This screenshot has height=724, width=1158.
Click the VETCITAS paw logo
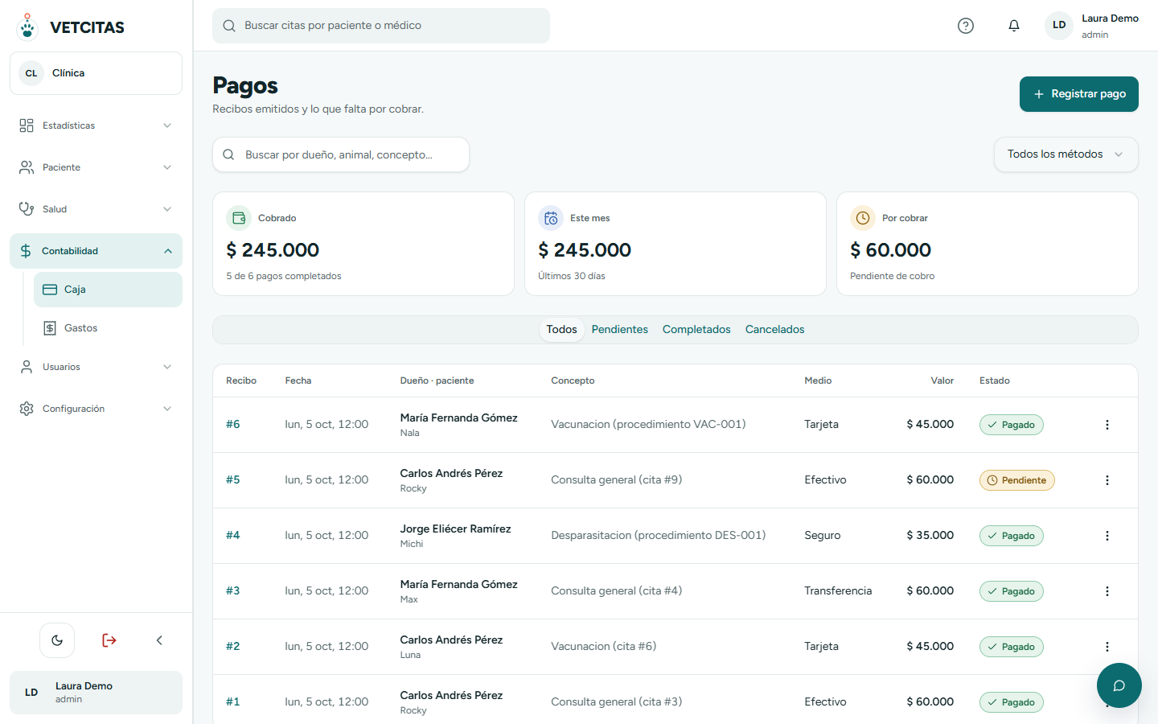pyautogui.click(x=27, y=27)
